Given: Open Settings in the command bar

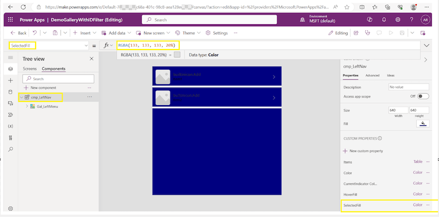Looking at the screenshot, I should point(217,33).
